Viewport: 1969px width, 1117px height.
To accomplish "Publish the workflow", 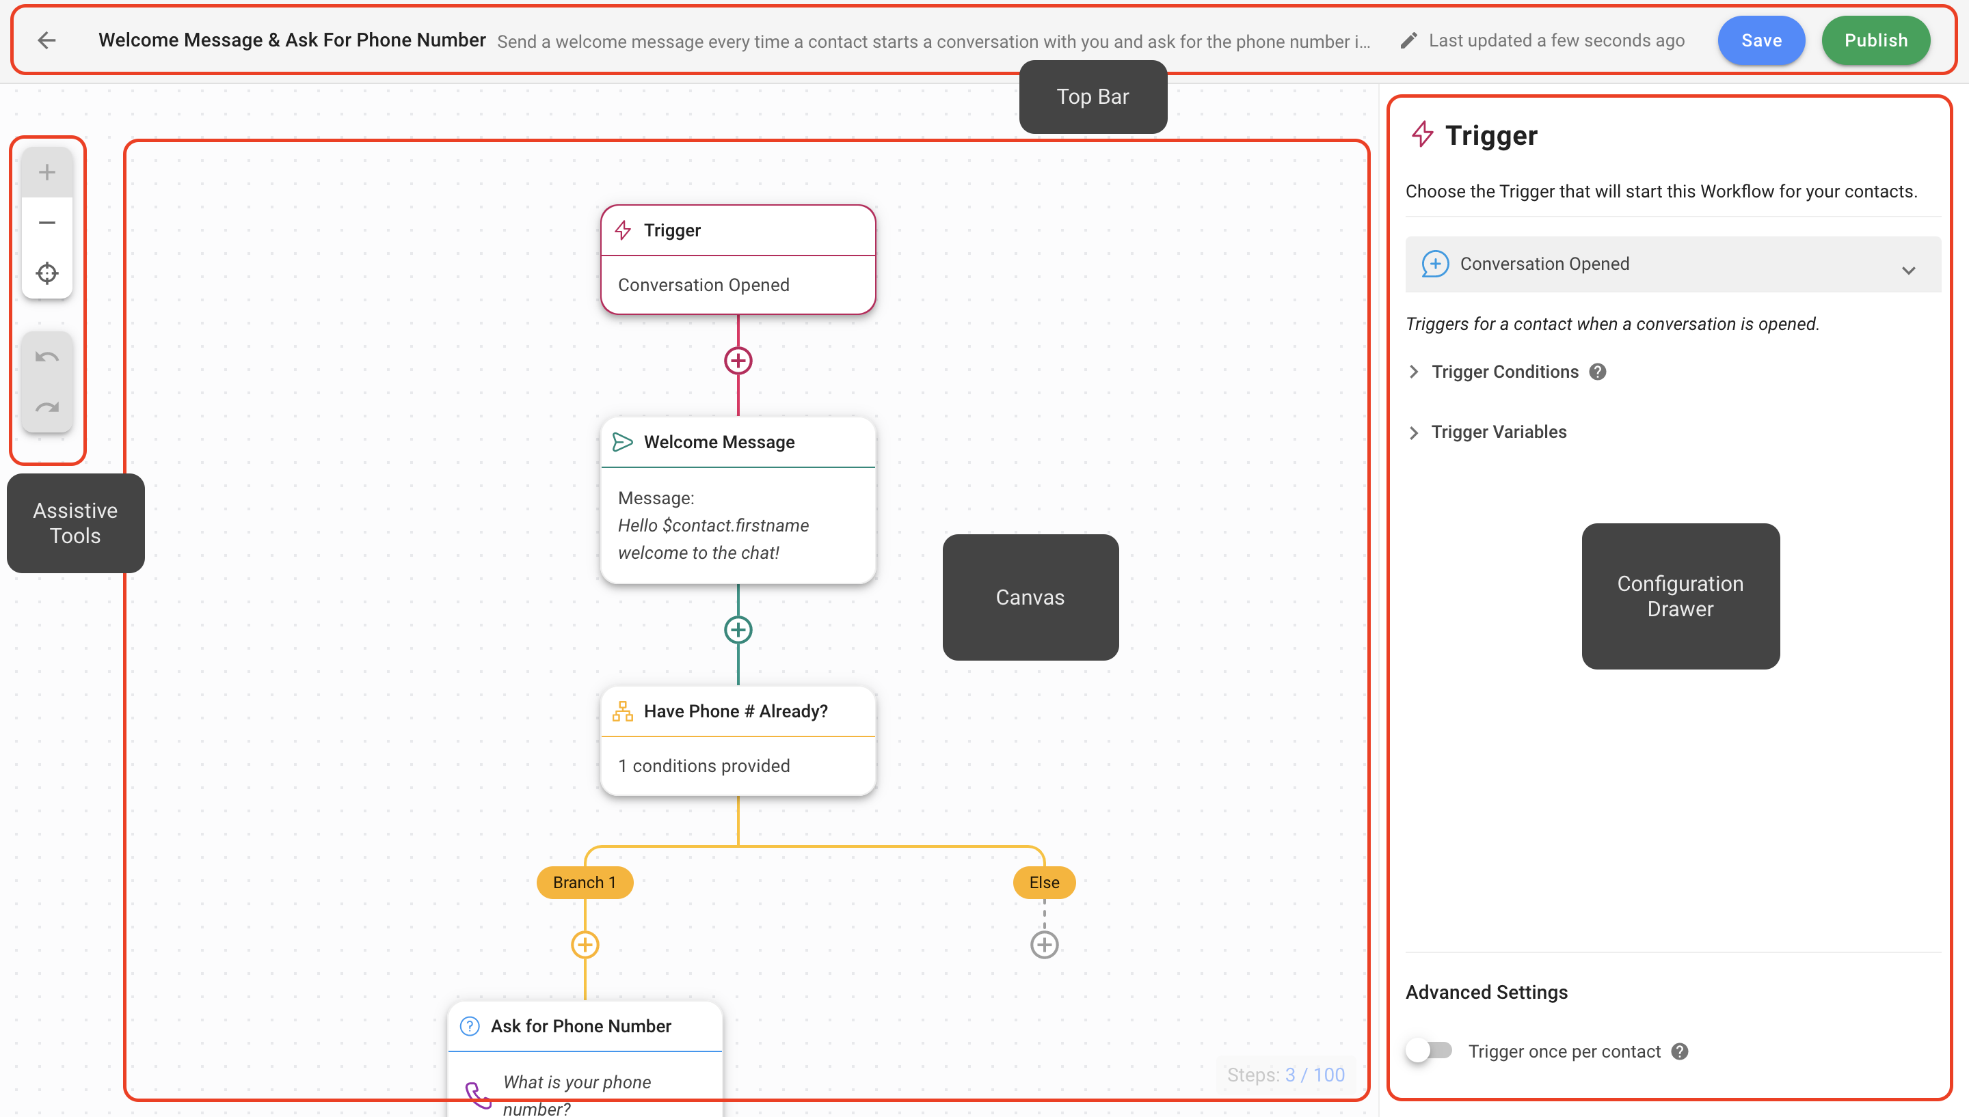I will click(1875, 40).
